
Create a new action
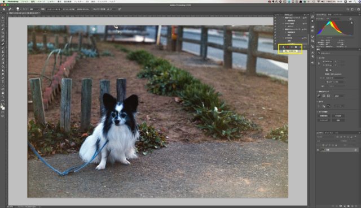[300, 47]
